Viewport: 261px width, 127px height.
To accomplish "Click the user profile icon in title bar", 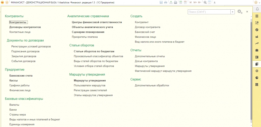I will click(215, 3).
